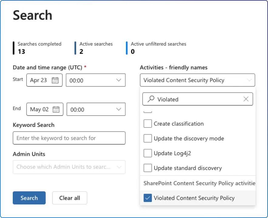Check the Update Log4j2 activity

pos(148,153)
